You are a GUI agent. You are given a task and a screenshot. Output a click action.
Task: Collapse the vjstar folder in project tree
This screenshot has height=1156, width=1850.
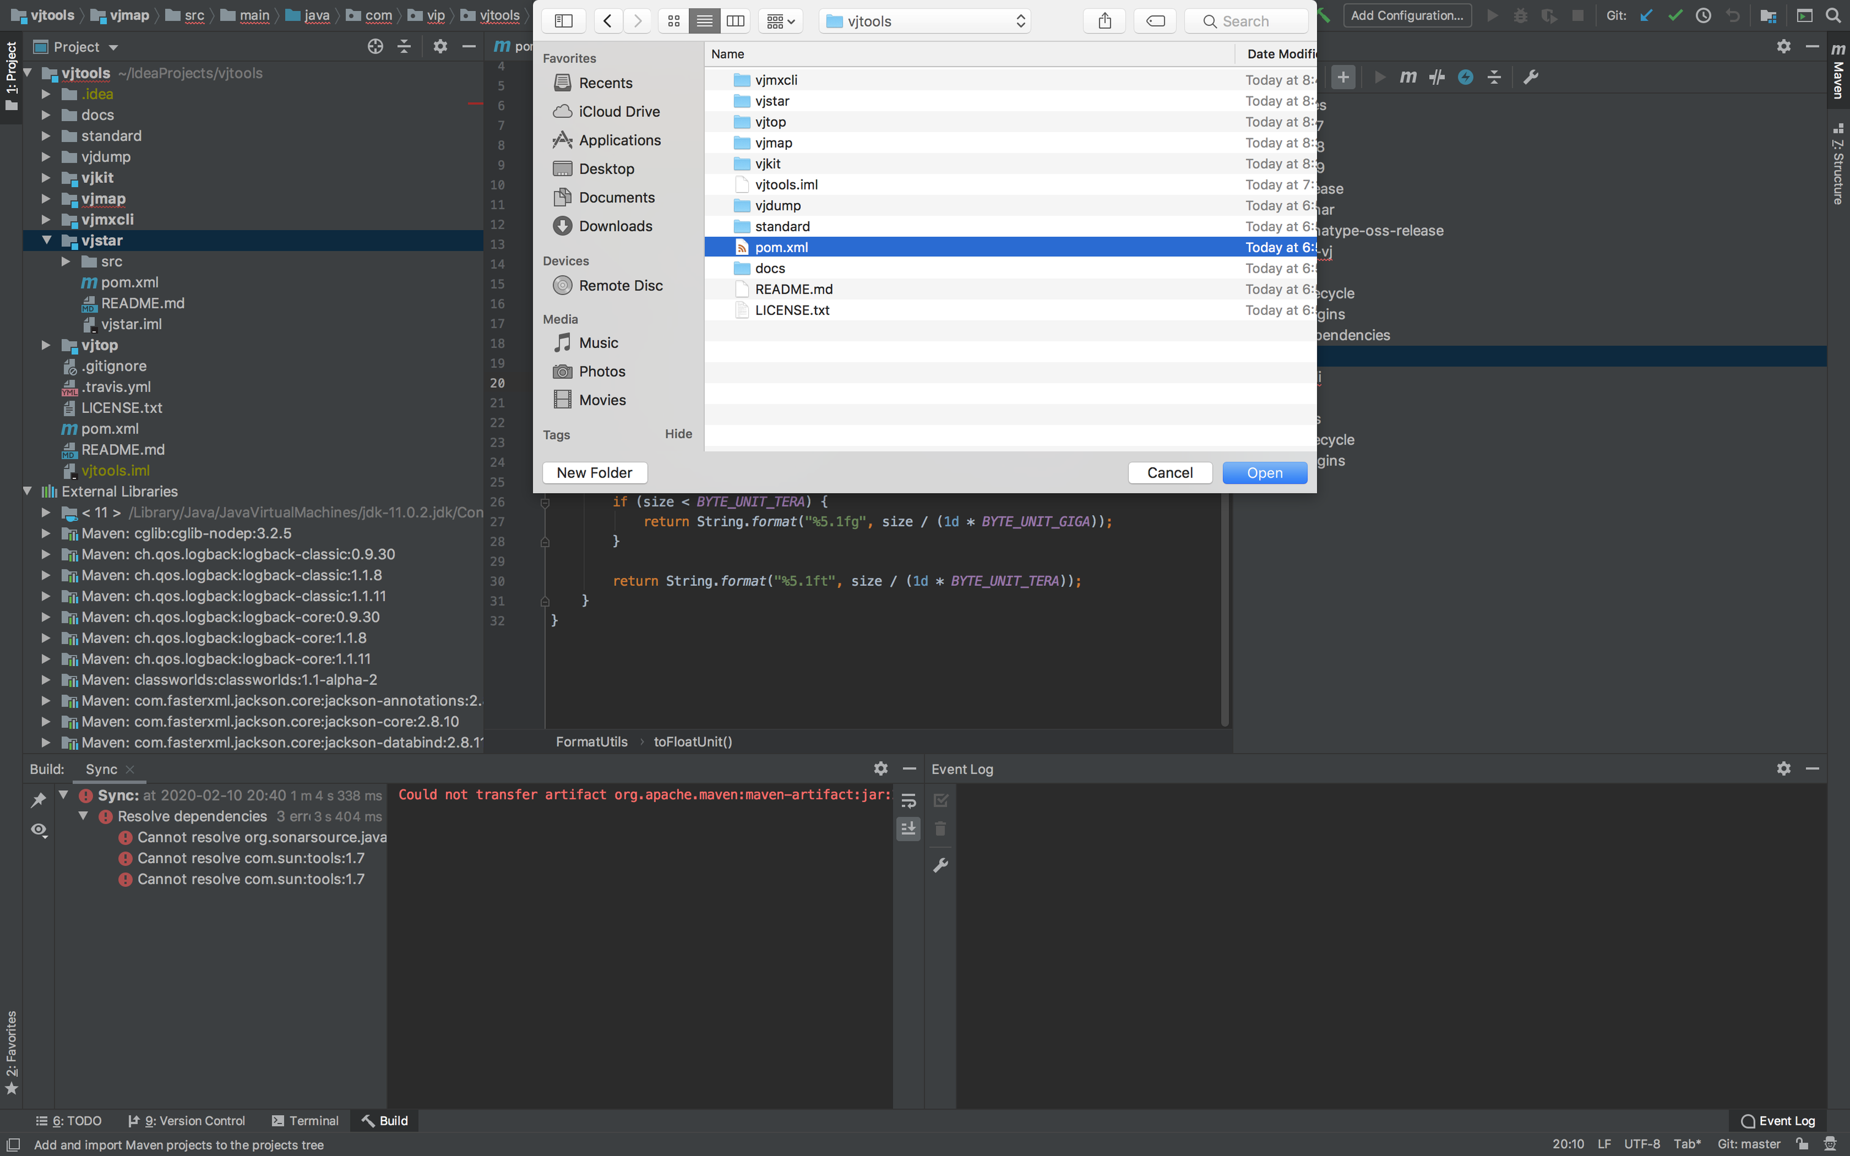[46, 240]
